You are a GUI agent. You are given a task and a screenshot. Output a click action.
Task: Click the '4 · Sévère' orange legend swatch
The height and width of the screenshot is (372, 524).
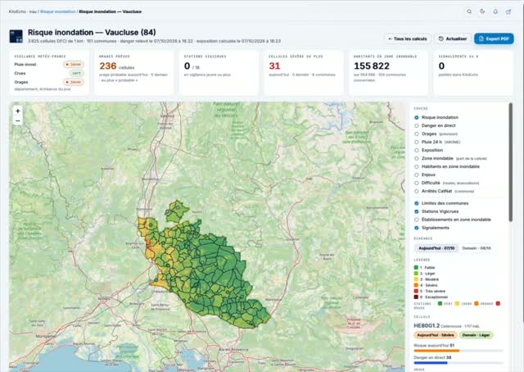click(416, 285)
